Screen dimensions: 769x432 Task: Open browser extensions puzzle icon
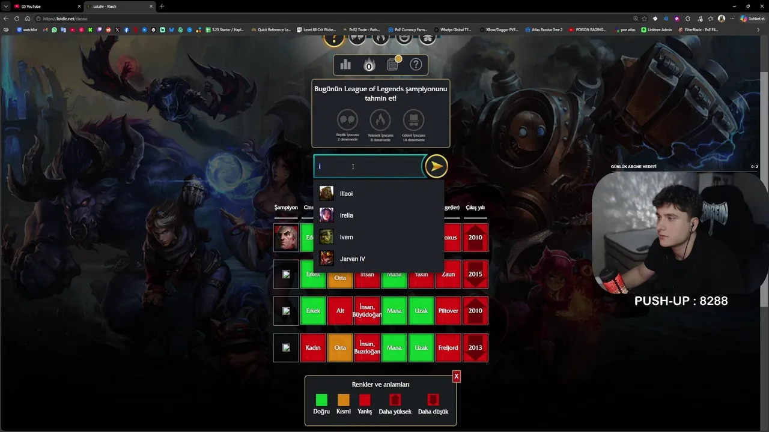pos(688,19)
